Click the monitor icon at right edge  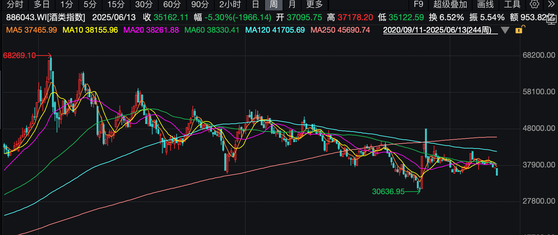tap(551, 20)
